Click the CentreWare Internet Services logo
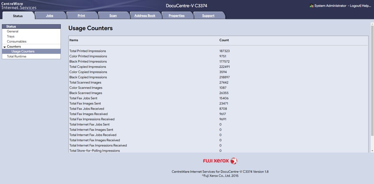The image size is (374, 184). [19, 6]
